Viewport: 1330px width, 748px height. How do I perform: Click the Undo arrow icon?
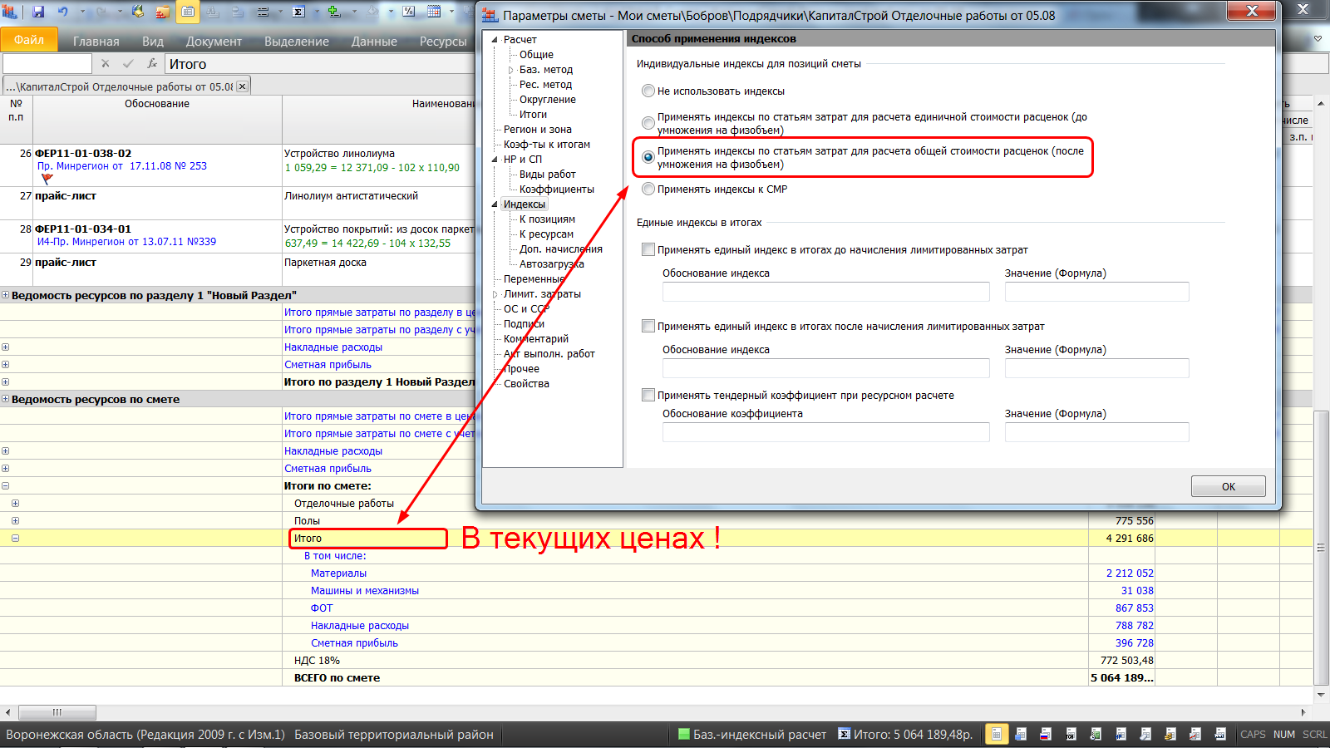[63, 12]
